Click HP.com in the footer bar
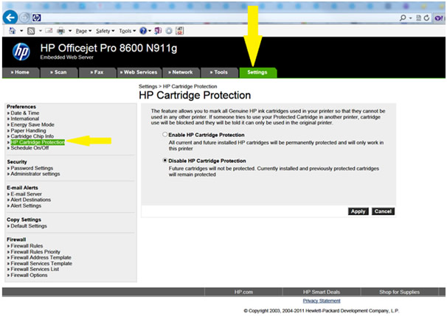 (x=243, y=292)
